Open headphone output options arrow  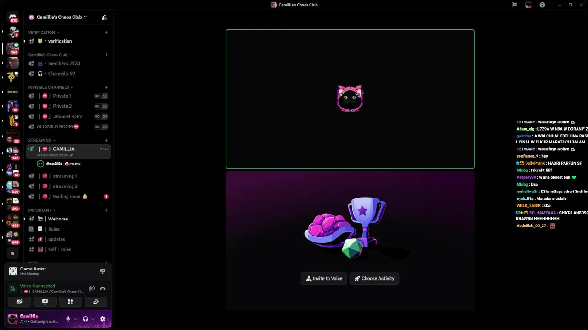[x=93, y=319]
